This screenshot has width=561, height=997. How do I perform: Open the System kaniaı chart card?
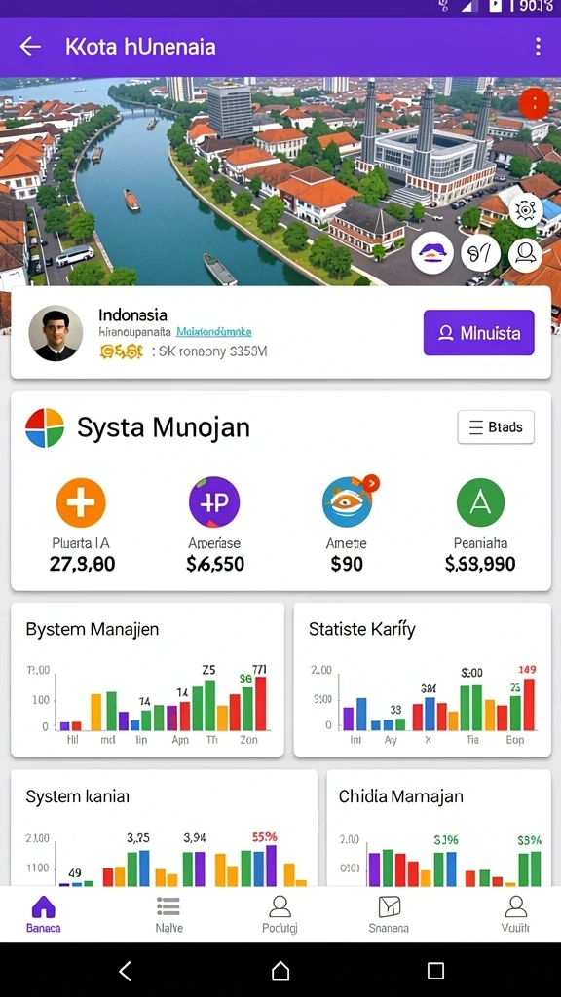(164, 828)
